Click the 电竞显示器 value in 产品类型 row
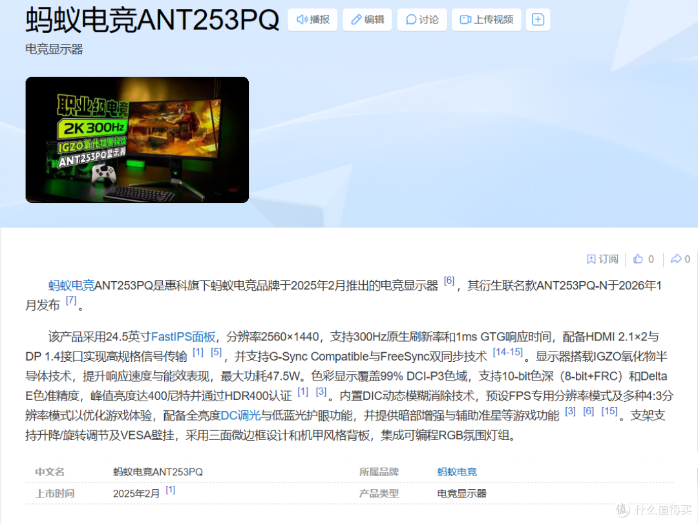Viewport: 698px width, 524px height. tap(461, 494)
